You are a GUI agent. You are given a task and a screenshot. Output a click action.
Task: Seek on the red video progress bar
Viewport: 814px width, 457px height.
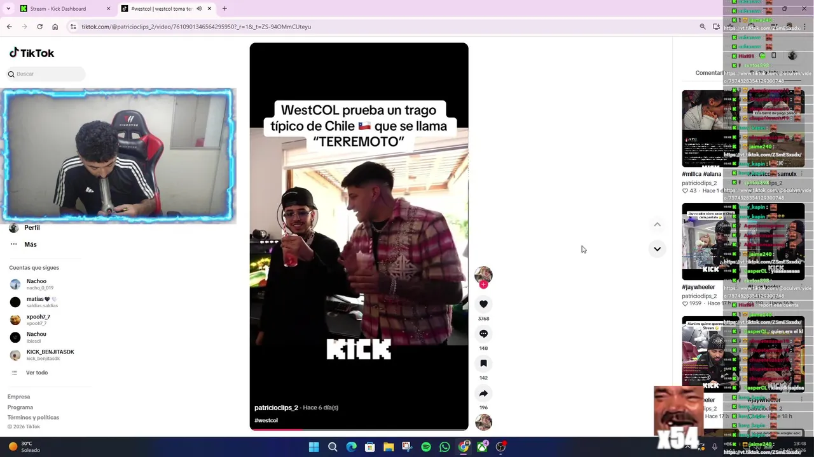point(359,429)
